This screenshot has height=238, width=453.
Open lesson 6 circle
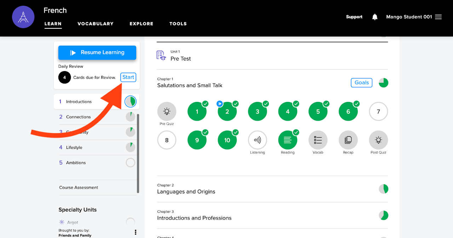pos(348,111)
